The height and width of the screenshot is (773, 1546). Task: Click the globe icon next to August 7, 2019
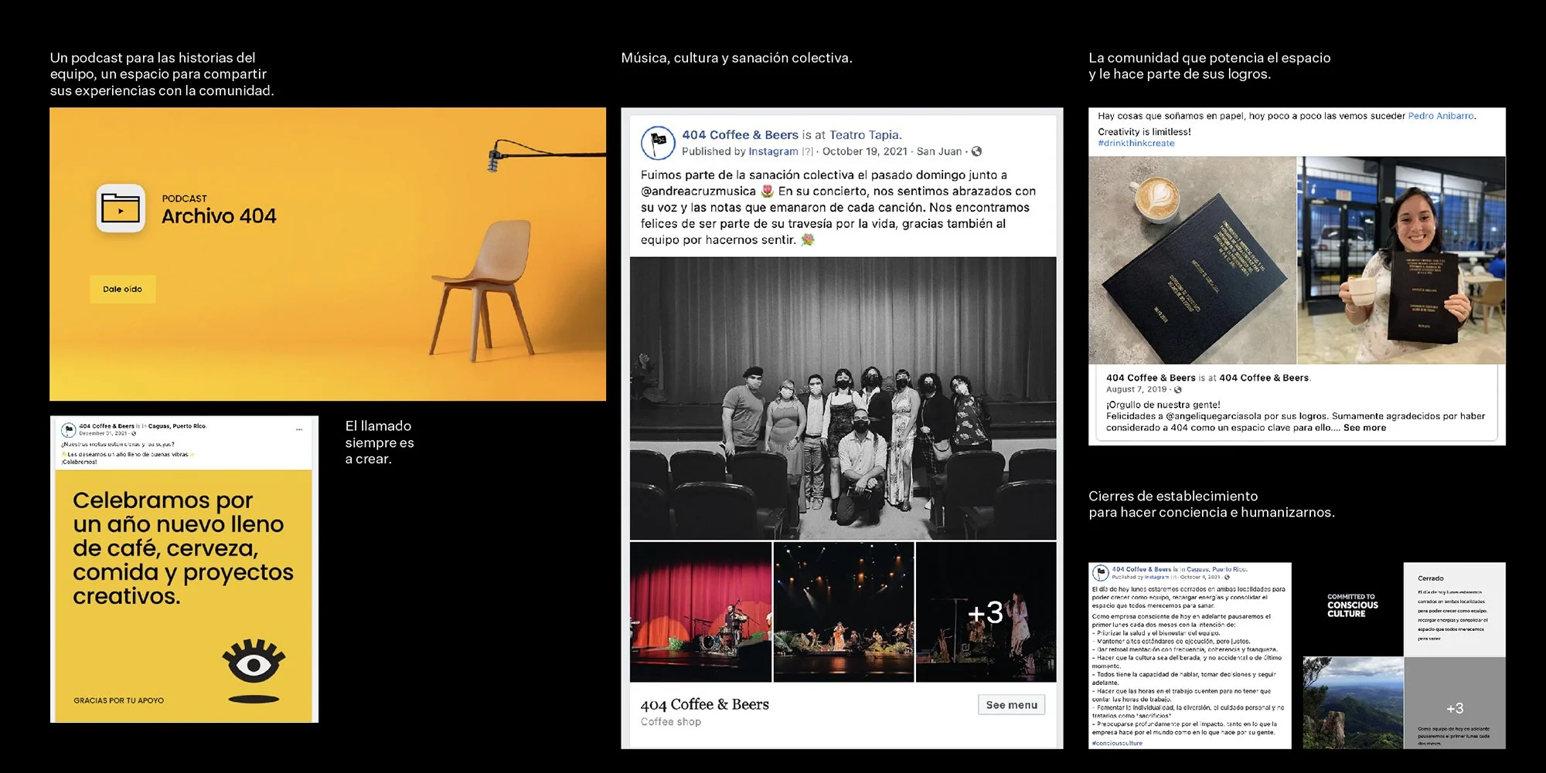tap(1177, 390)
